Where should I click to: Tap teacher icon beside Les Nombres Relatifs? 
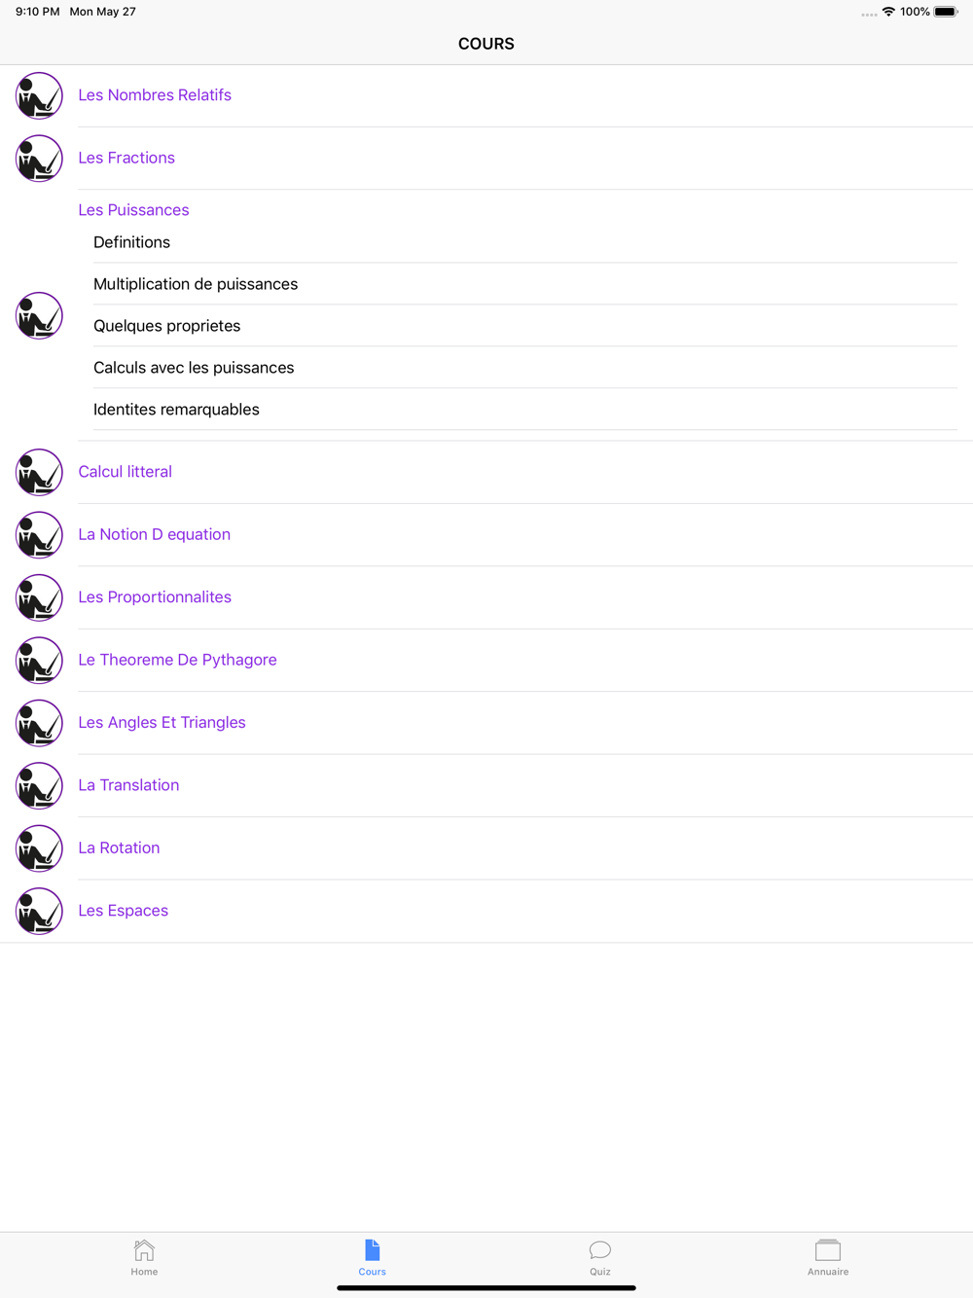tap(39, 95)
